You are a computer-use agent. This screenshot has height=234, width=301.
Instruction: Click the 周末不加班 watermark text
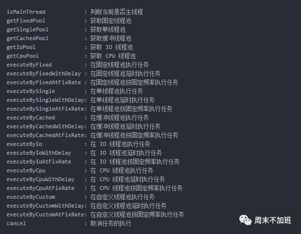tap(273, 220)
